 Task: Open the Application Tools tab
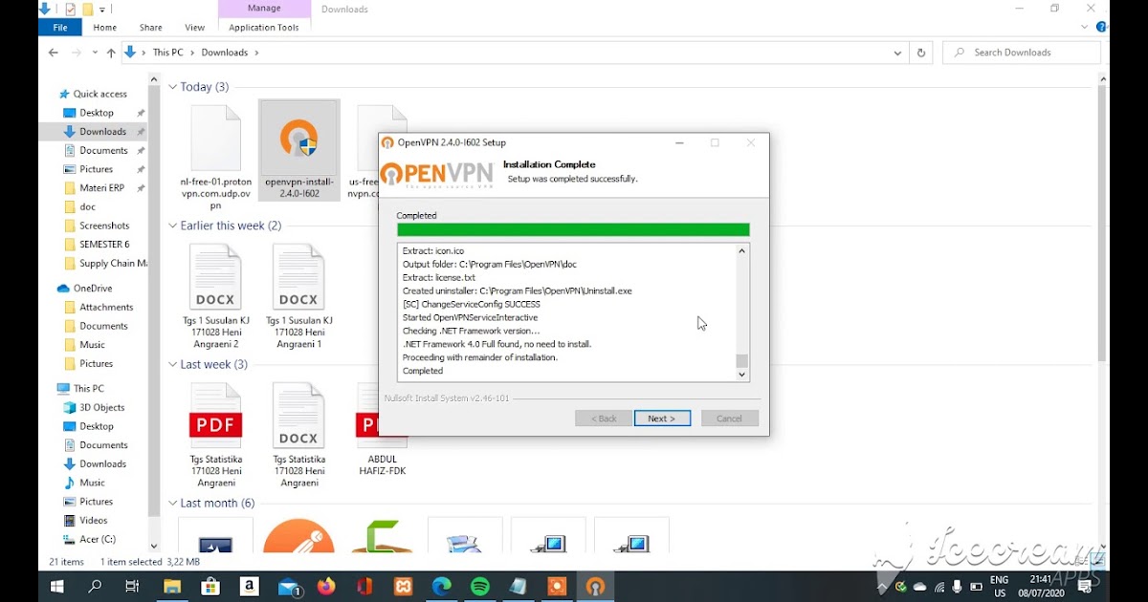tap(264, 28)
